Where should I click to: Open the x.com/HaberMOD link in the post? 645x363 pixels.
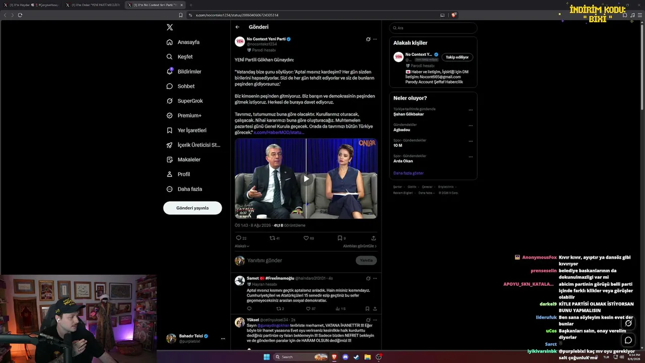coord(279,132)
